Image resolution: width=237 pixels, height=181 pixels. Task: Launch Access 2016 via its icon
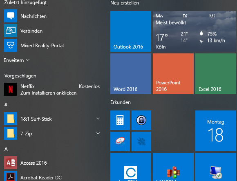pyautogui.click(x=11, y=163)
